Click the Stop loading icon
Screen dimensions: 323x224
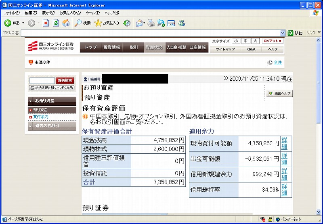point(46,23)
